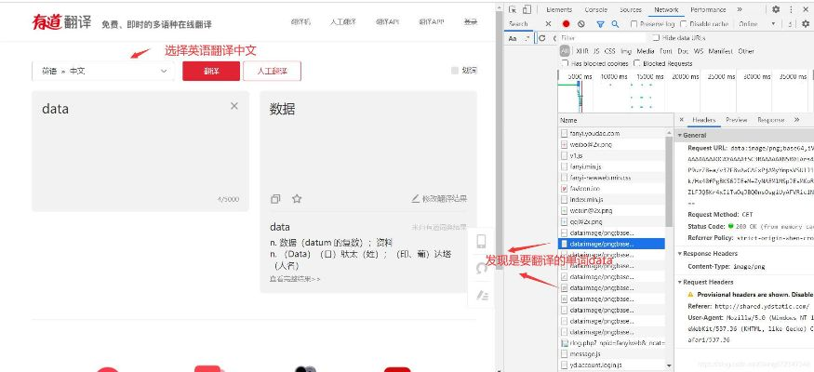
Task: Open 翻译API link in site navigation
Action: pos(387,21)
